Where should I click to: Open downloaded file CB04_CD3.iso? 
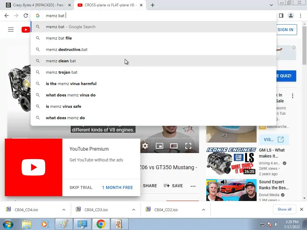click(96, 210)
